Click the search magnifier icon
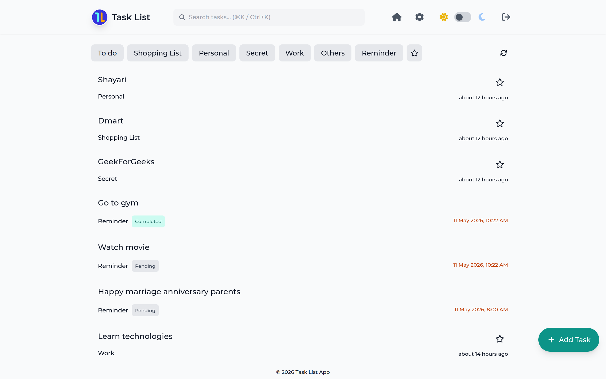 tap(182, 17)
